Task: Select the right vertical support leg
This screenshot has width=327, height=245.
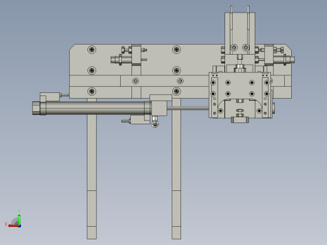Action: pos(177,169)
